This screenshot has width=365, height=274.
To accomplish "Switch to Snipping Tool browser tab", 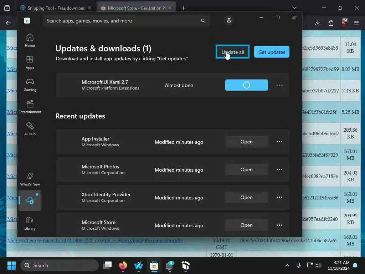I will coord(56,8).
